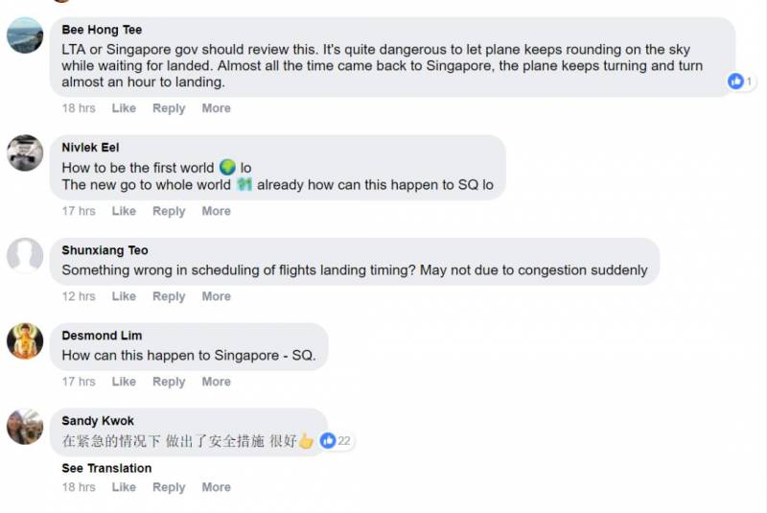Viewport: 767px width, 513px height.
Task: Click Bee Hong Tee's profile picture
Action: [25, 35]
